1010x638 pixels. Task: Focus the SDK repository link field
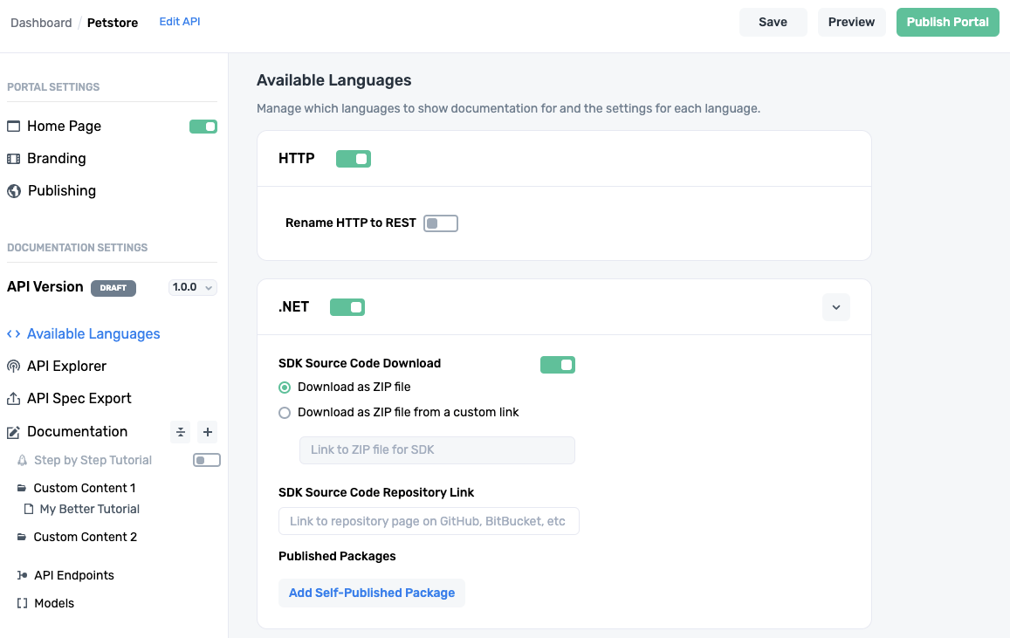429,521
